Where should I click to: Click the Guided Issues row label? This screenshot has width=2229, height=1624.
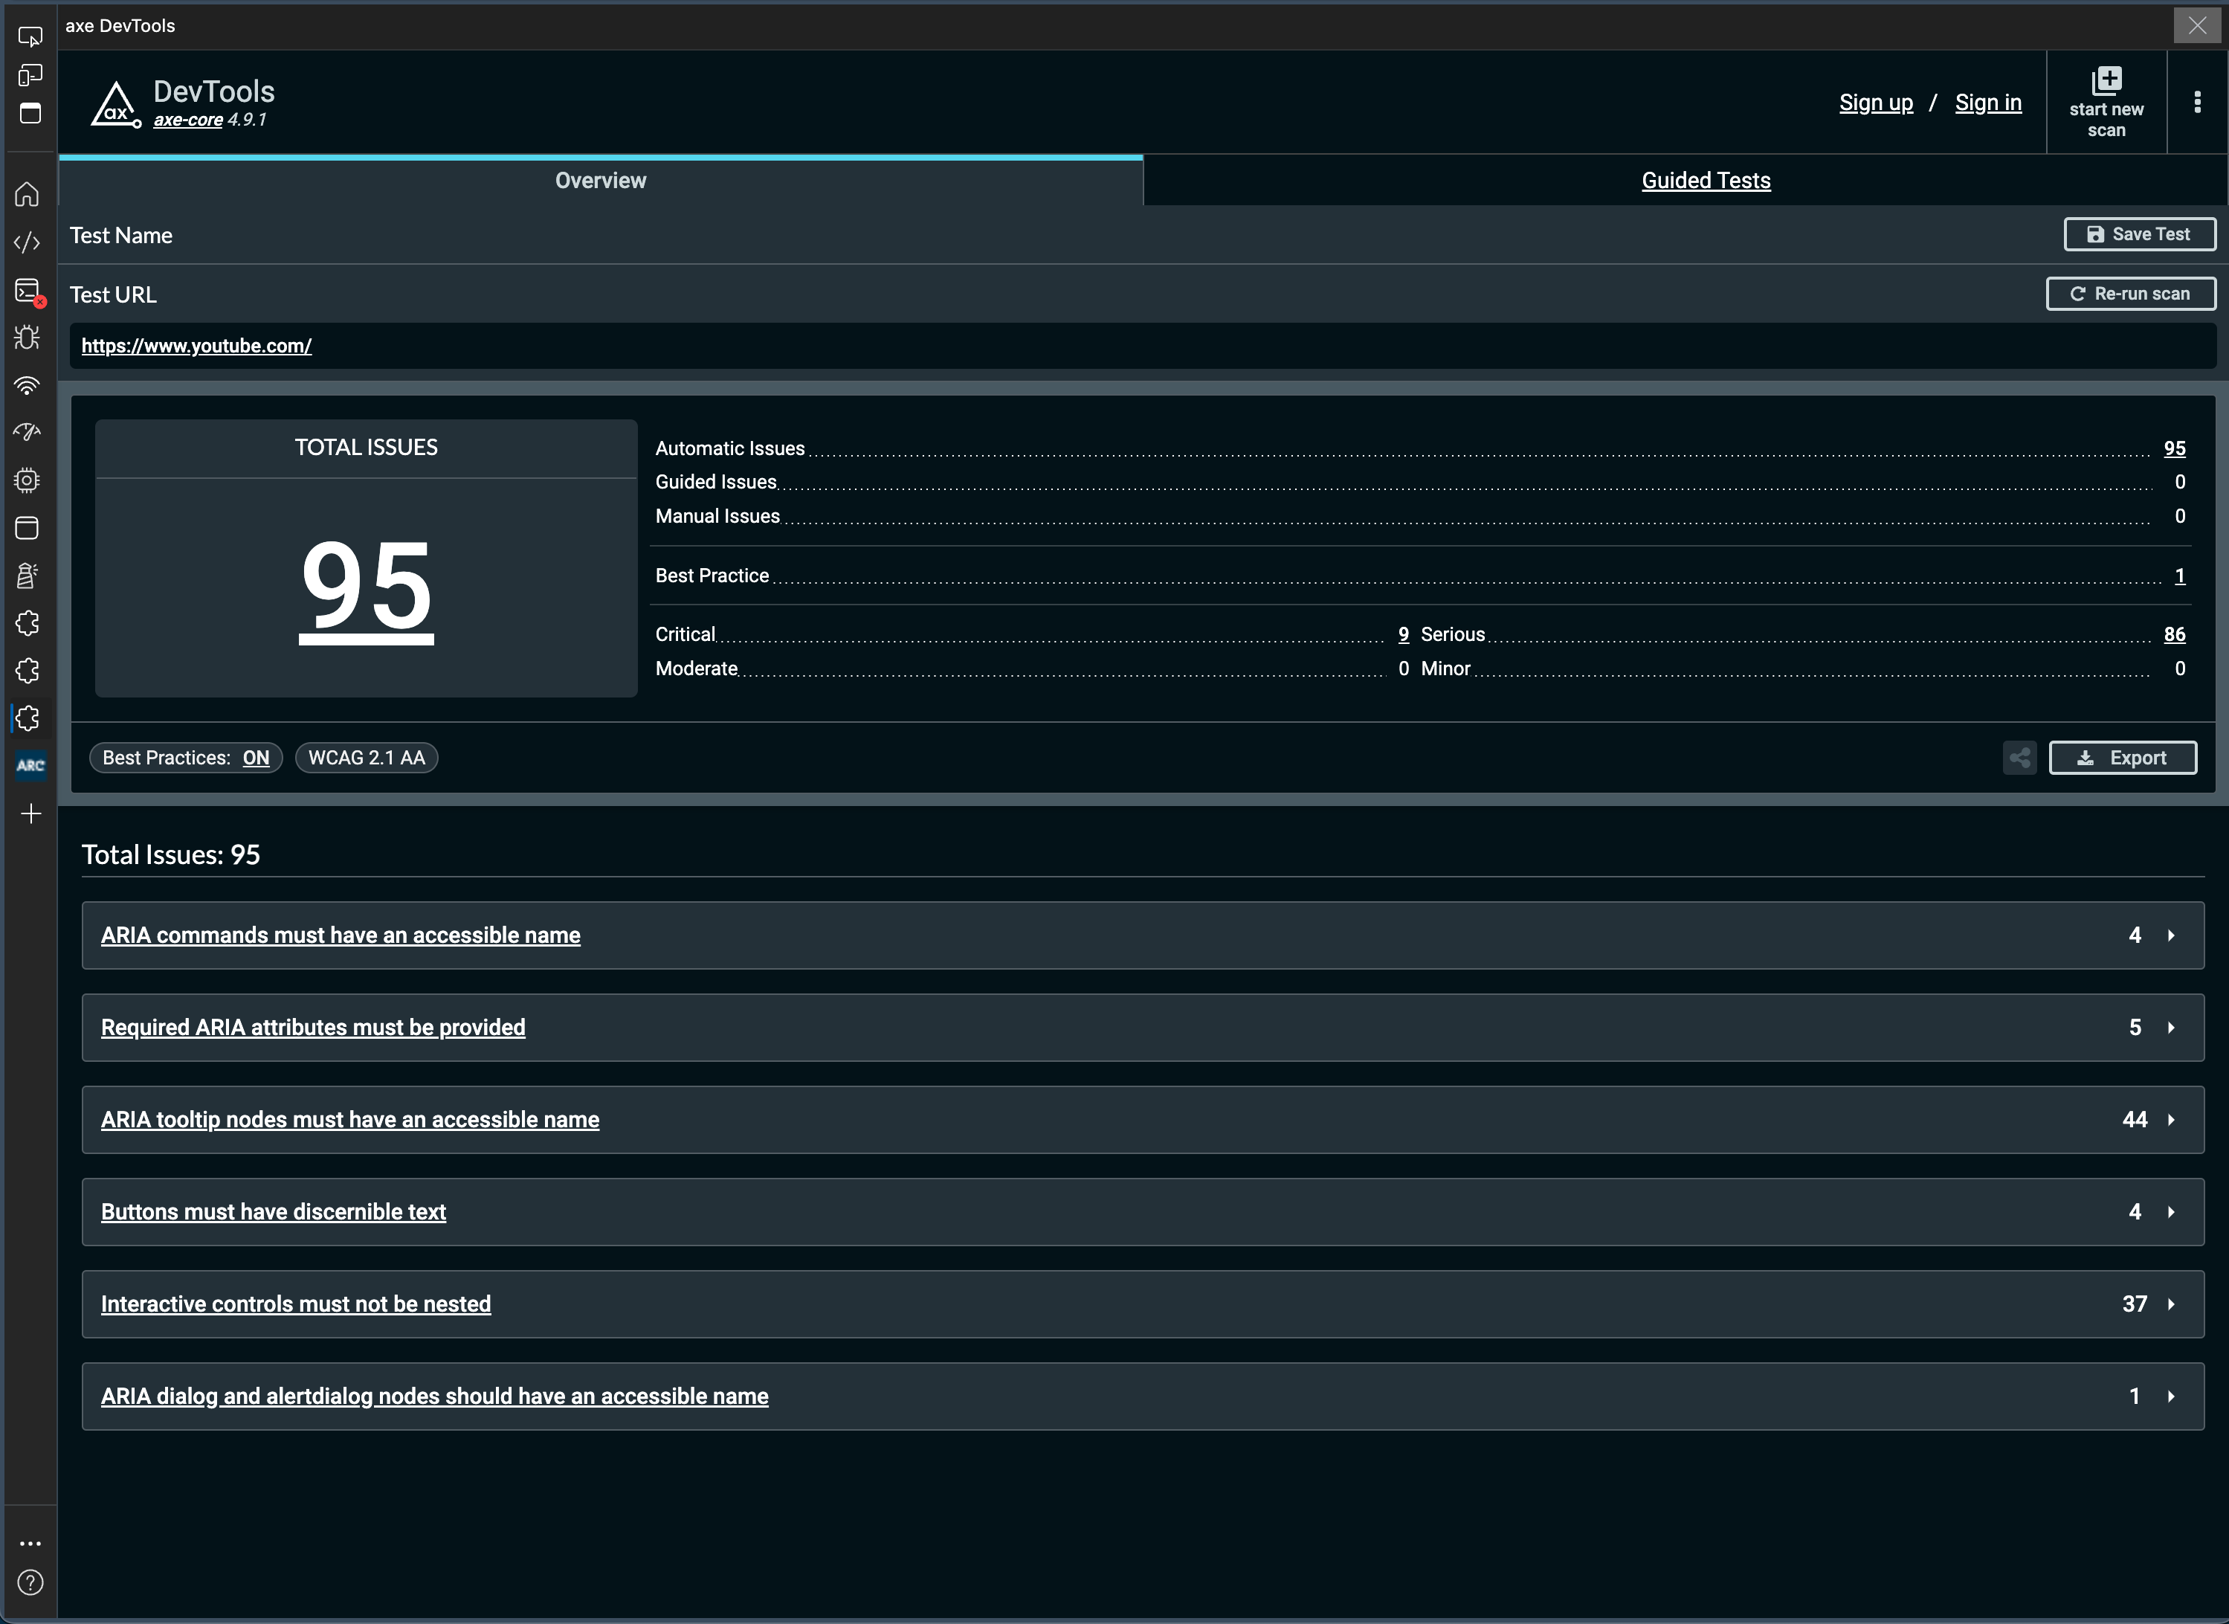[x=717, y=483]
